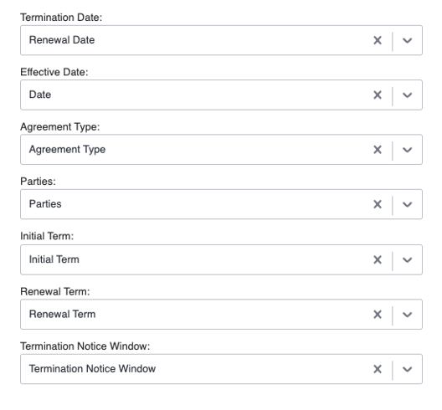The width and height of the screenshot is (442, 410).
Task: Open the Termination Date dropdown arrow
Action: [407, 40]
